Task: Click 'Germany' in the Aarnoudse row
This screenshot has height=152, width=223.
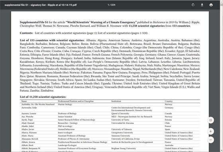Action: coord(169,108)
